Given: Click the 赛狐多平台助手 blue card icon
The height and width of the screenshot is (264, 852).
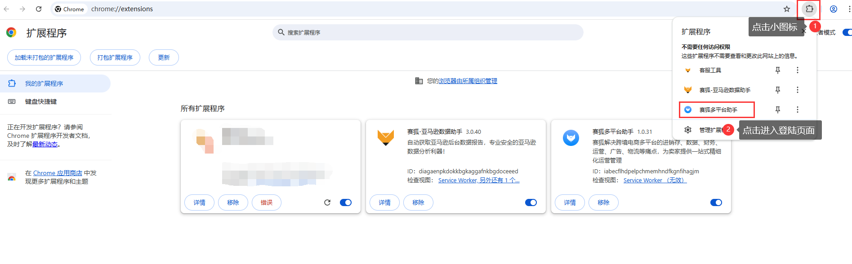Looking at the screenshot, I should (571, 137).
